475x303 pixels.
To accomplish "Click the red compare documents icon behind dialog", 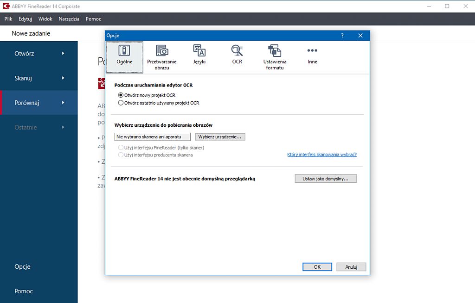I will (x=102, y=83).
